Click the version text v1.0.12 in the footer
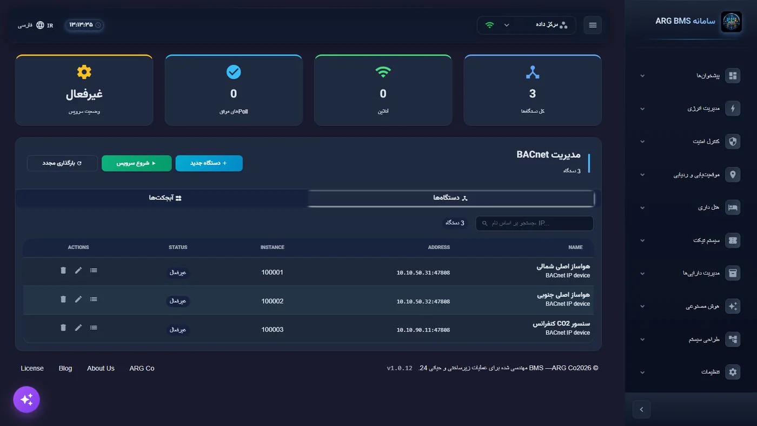 point(400,368)
